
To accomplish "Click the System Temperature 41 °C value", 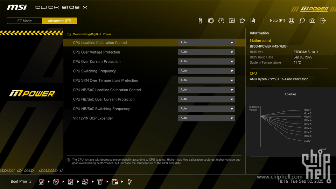I will tap(297, 62).
